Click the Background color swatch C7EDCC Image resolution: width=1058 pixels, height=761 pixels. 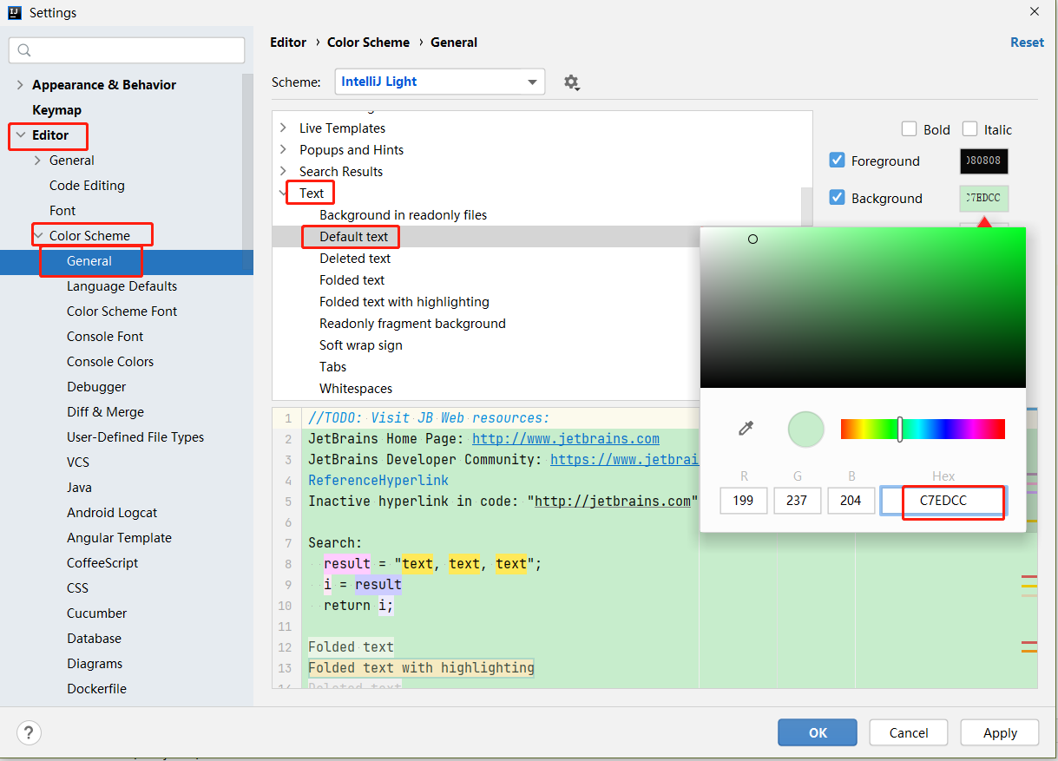(984, 198)
